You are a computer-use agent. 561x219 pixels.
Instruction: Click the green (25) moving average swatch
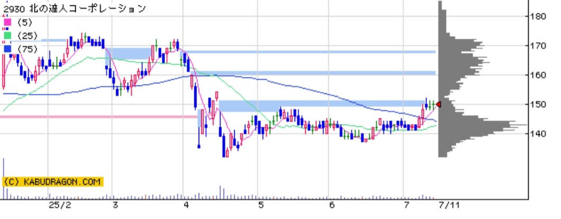point(7,36)
